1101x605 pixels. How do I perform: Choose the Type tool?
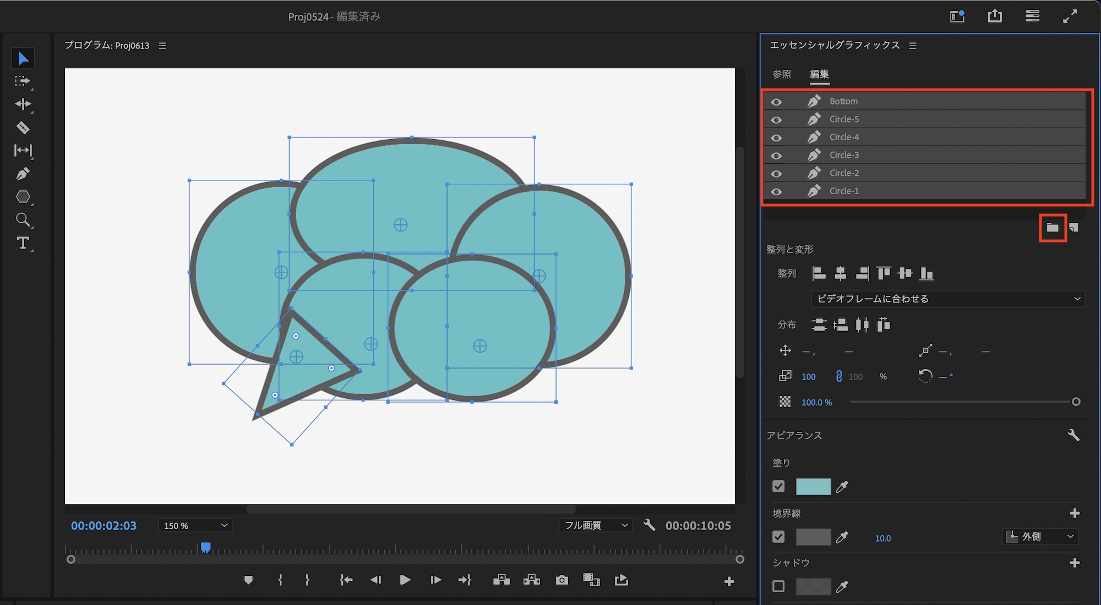(23, 243)
